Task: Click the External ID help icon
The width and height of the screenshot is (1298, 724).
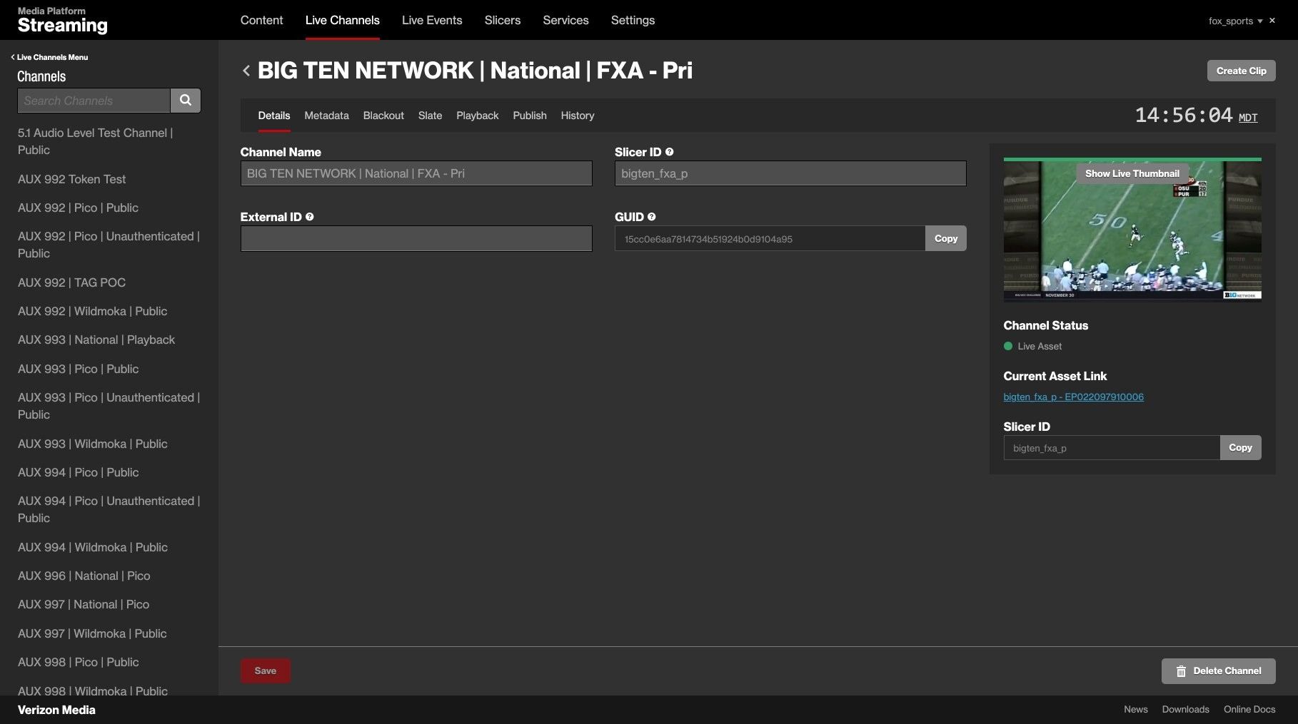Action: [x=309, y=217]
